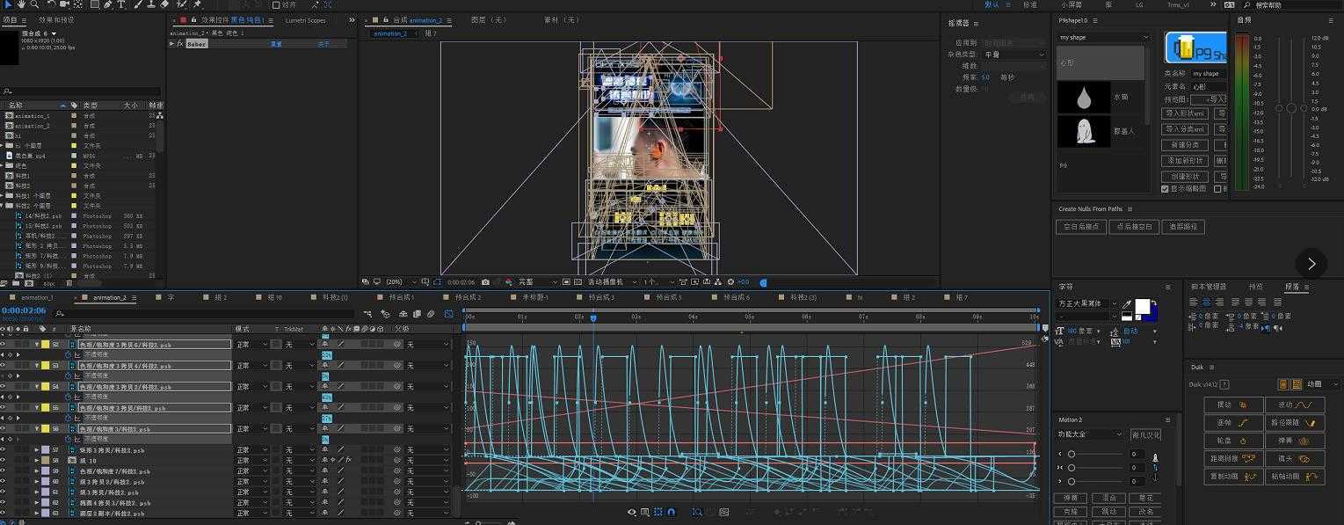Click the 追踪路径 button

[x=1183, y=227]
